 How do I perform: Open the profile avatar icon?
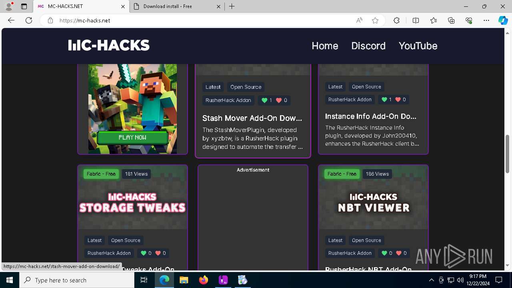click(x=9, y=6)
